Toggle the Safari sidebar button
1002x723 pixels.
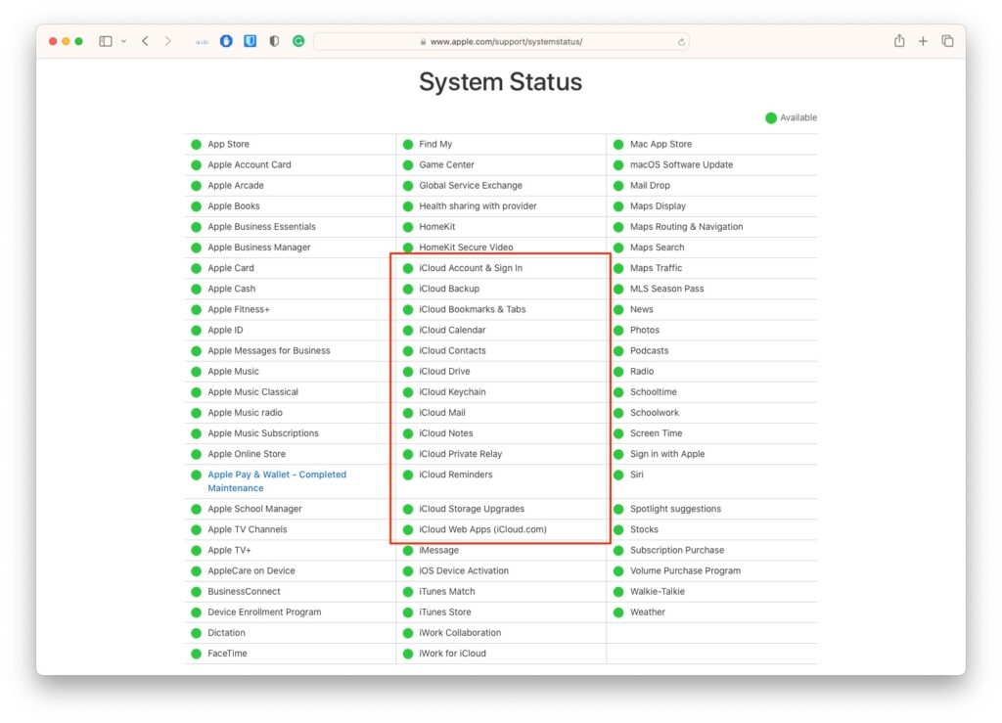[x=106, y=41]
